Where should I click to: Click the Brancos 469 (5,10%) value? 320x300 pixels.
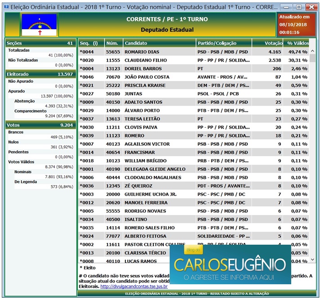click(x=62, y=137)
